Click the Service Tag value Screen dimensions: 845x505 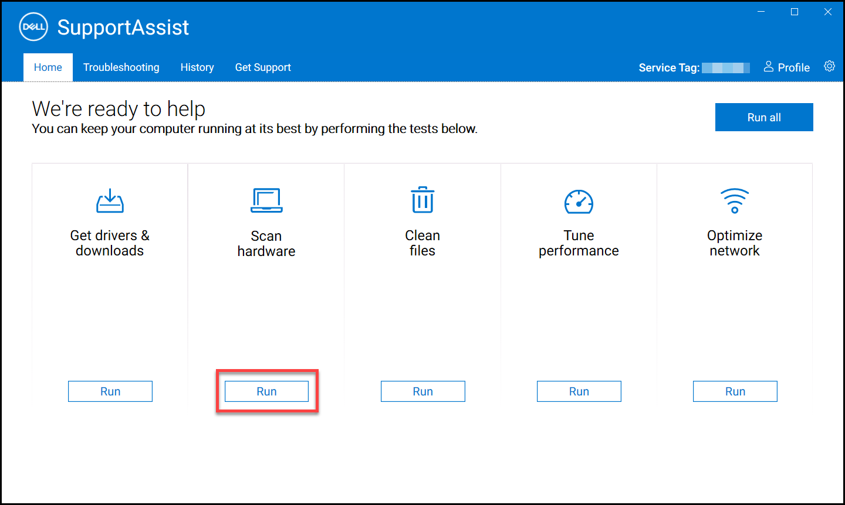726,67
